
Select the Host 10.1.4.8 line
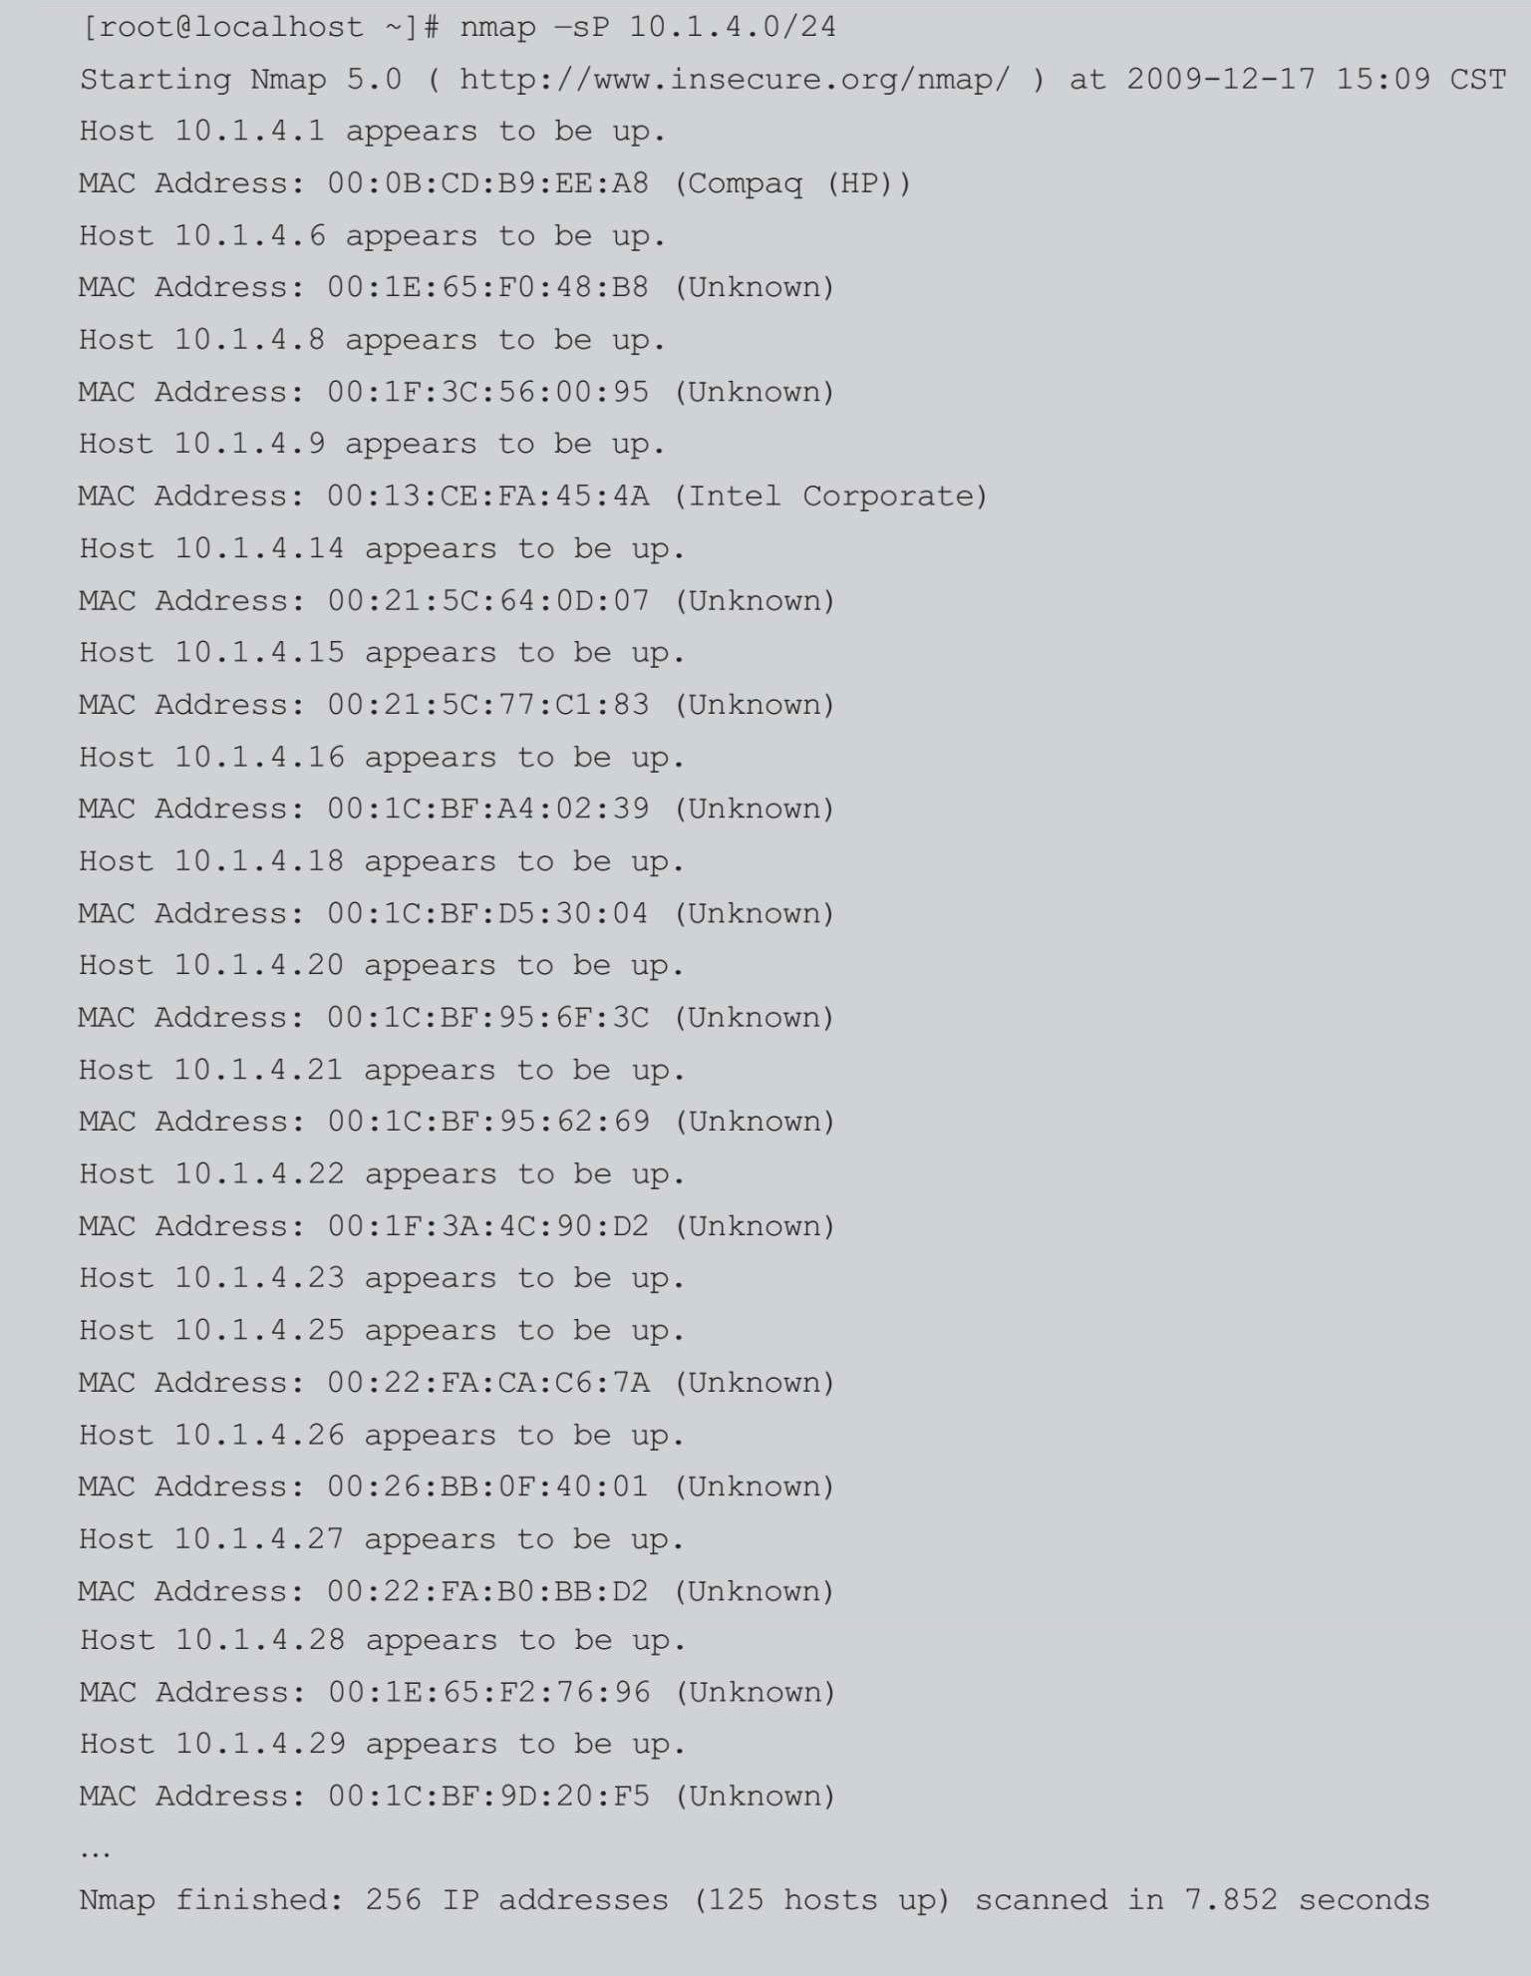pyautogui.click(x=372, y=340)
